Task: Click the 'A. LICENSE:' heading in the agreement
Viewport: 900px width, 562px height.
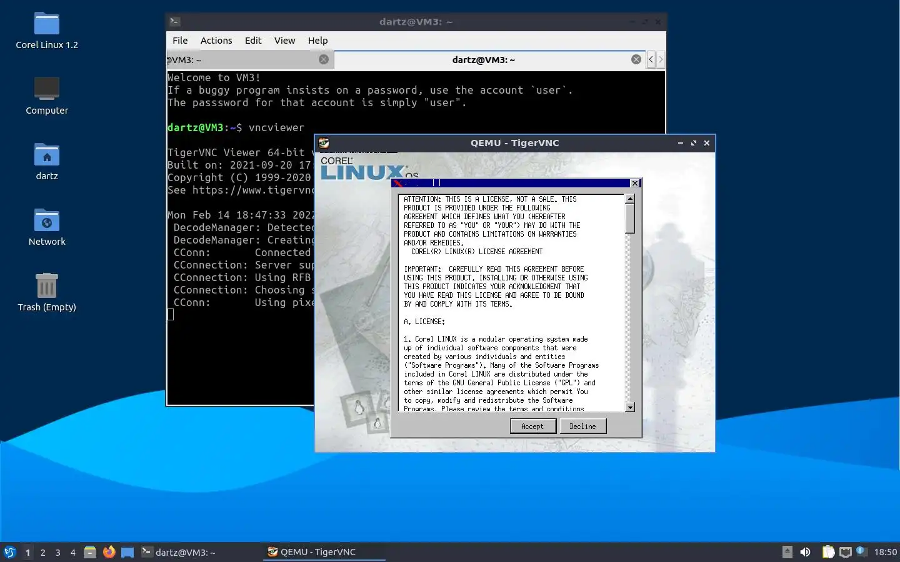Action: coord(424,322)
